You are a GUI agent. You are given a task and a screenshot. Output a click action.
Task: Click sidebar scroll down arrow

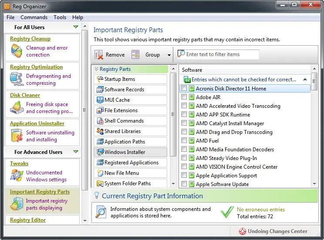pyautogui.click(x=85, y=220)
